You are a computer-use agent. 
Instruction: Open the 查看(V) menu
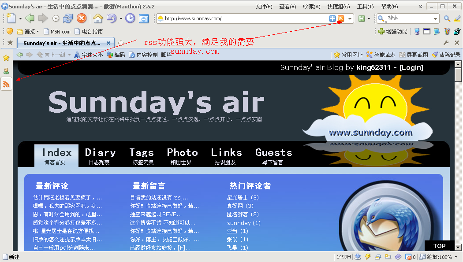tap(288, 7)
